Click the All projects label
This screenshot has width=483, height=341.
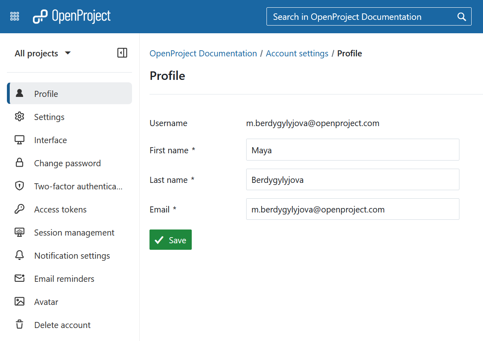point(36,53)
